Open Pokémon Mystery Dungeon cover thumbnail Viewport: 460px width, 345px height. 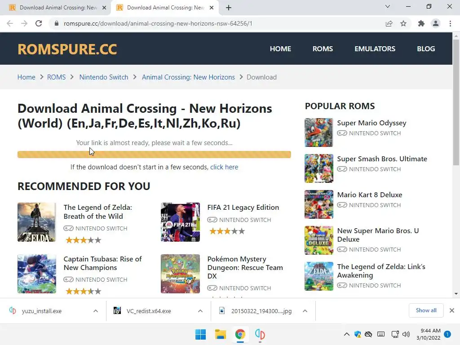pyautogui.click(x=181, y=274)
